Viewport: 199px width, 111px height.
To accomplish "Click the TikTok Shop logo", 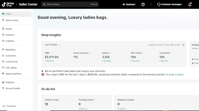I will [x=8, y=4].
